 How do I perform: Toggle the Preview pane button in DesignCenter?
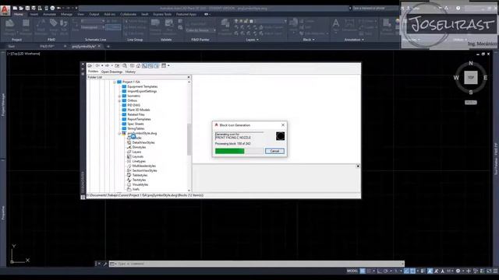coord(150,65)
